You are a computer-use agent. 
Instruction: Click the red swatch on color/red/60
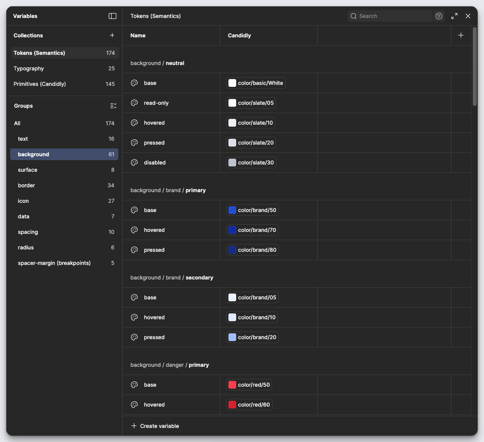tap(232, 405)
